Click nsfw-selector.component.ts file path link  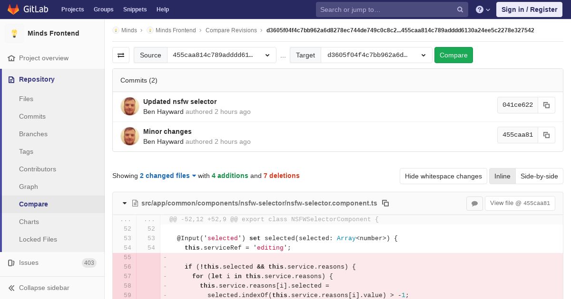[x=259, y=203]
